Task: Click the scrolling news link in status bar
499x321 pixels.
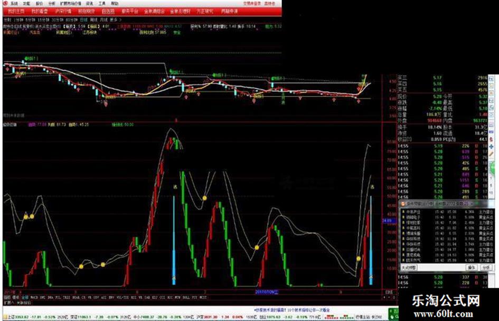Action: 292,309
